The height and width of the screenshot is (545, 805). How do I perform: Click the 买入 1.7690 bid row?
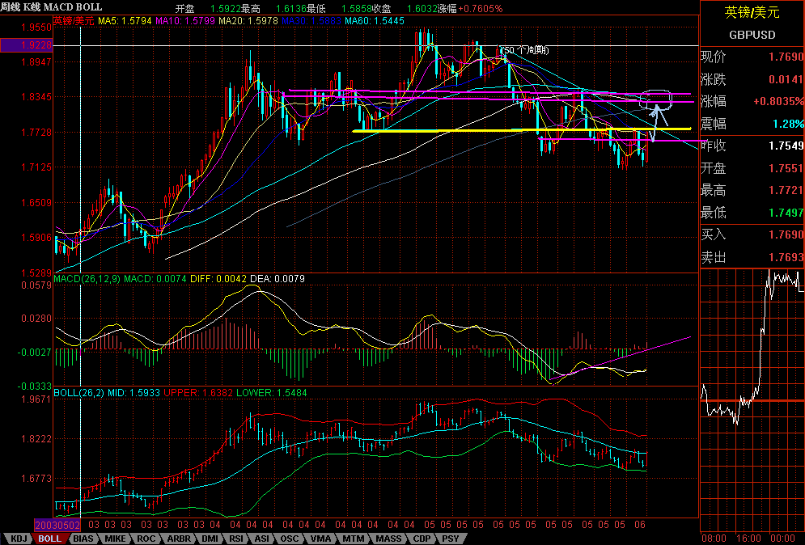[752, 234]
